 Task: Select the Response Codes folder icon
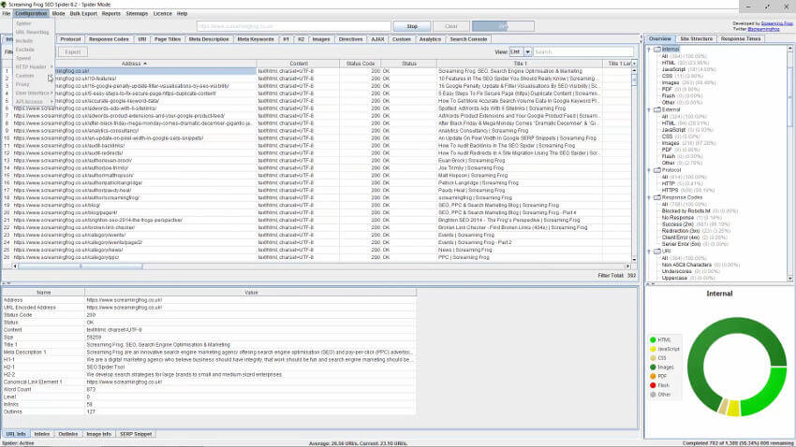(x=656, y=197)
